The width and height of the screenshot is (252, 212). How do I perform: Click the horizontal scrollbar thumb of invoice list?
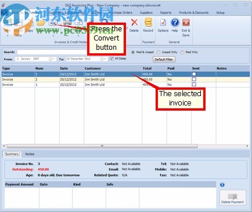[102, 146]
